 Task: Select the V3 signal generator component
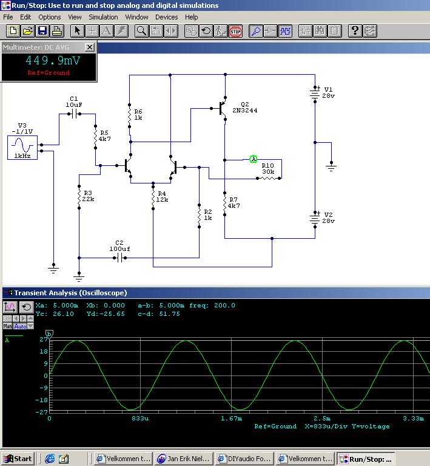click(22, 148)
